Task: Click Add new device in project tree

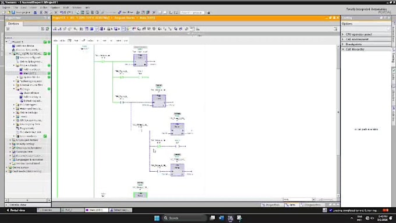Action: click(24, 46)
